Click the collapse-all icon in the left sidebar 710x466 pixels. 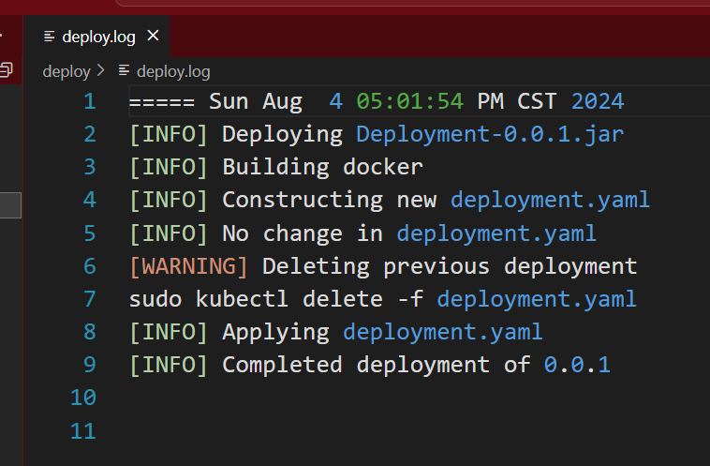click(x=7, y=69)
